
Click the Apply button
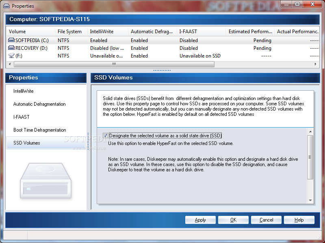pos(200,220)
